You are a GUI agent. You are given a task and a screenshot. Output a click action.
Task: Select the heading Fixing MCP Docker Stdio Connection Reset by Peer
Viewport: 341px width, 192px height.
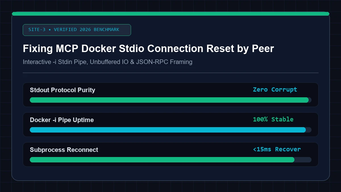[148, 49]
